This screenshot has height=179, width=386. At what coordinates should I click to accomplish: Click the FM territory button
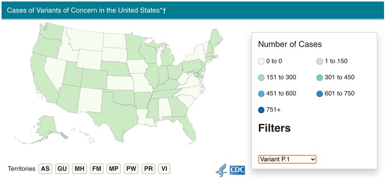click(x=97, y=169)
